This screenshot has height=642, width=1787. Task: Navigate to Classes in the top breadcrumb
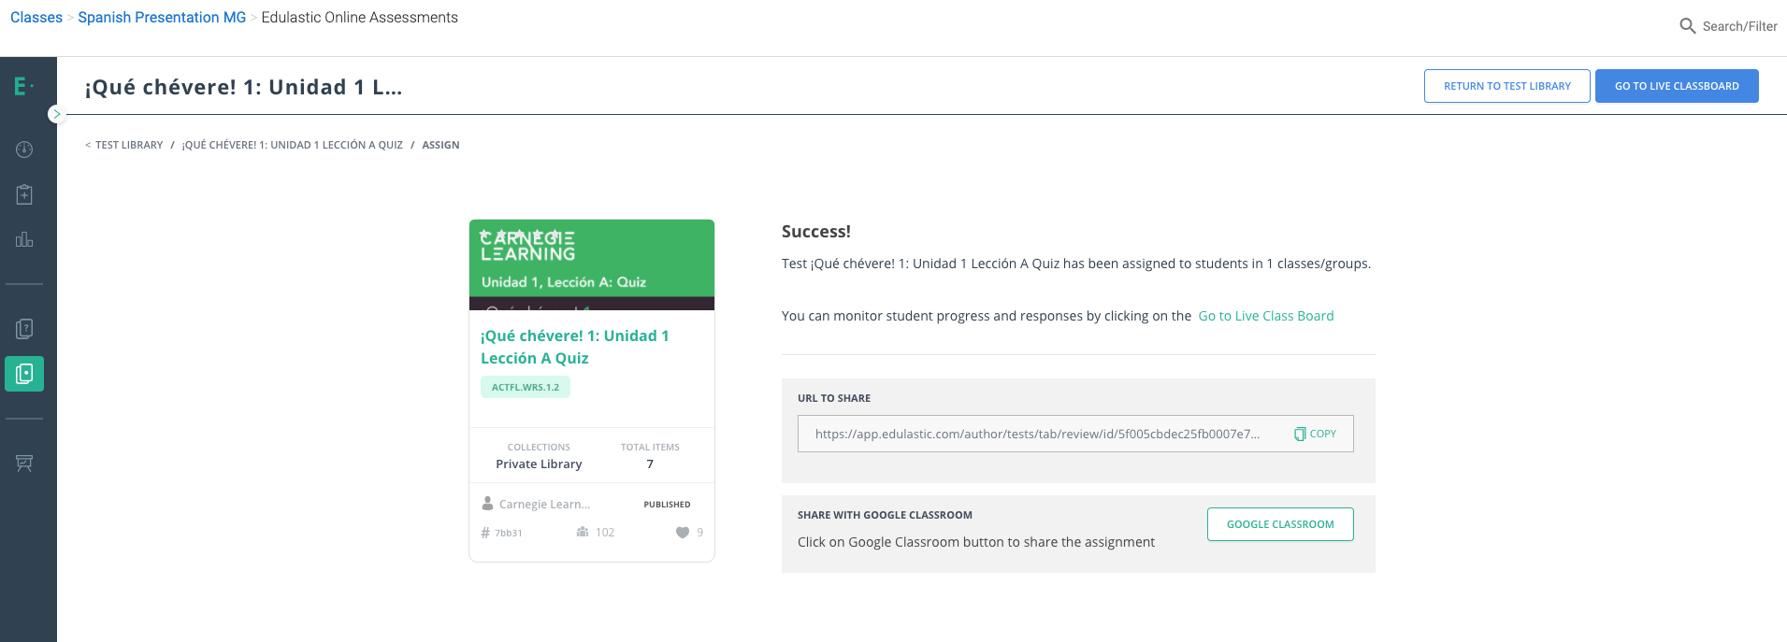[x=36, y=18]
